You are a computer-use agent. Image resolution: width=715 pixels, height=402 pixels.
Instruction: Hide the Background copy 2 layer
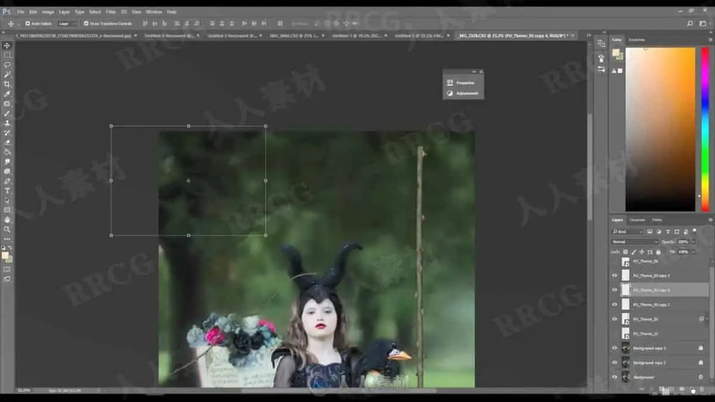coord(615,362)
